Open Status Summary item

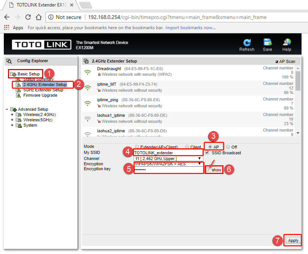(x=38, y=80)
